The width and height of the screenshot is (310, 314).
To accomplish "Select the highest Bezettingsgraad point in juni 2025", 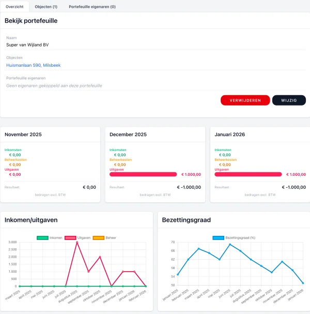I will pos(230,245).
